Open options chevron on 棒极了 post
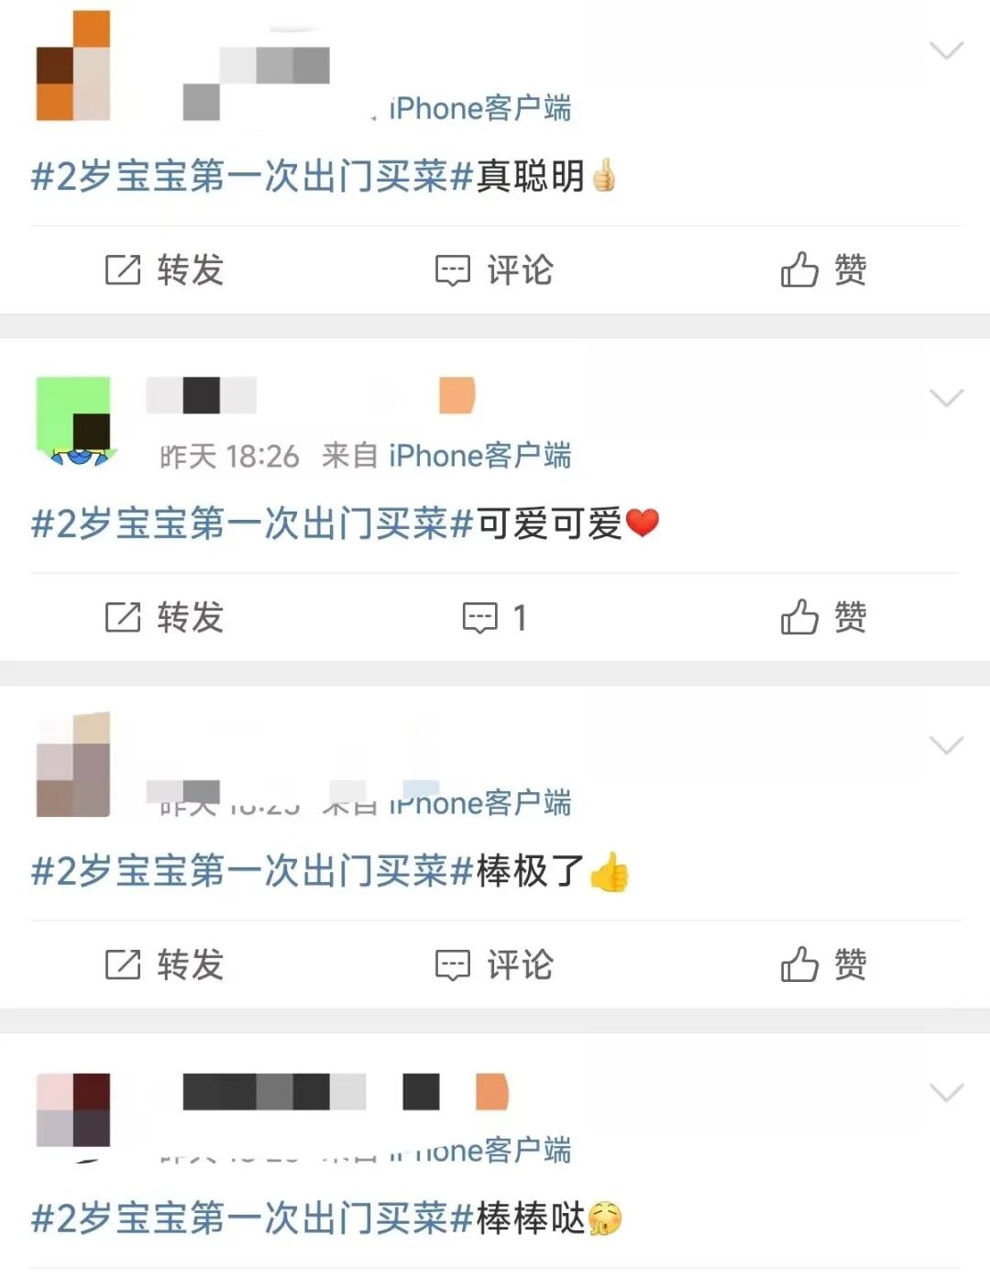This screenshot has height=1279, width=990. [x=946, y=744]
